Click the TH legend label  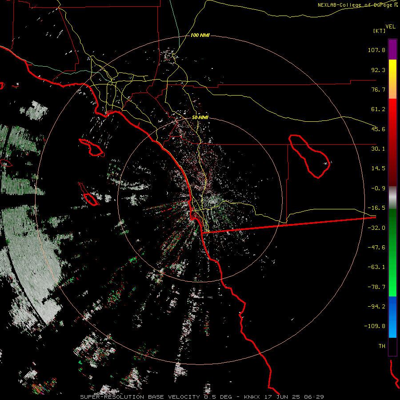coord(382,346)
